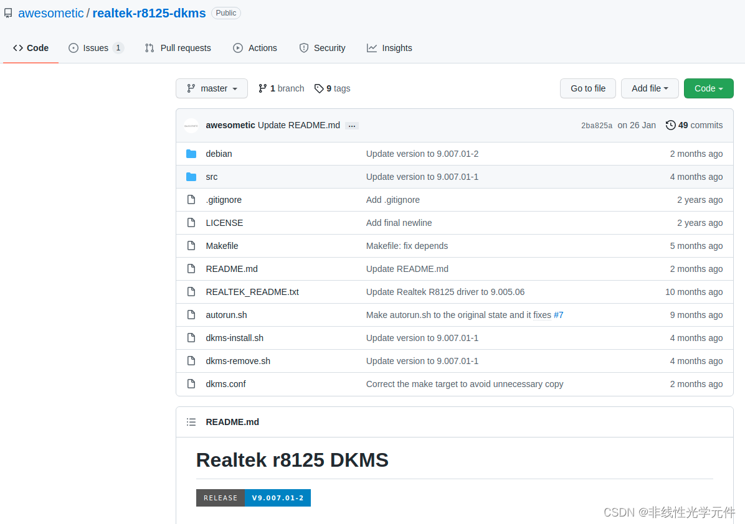Open the issue #7 link
This screenshot has height=524, width=745.
coord(558,315)
